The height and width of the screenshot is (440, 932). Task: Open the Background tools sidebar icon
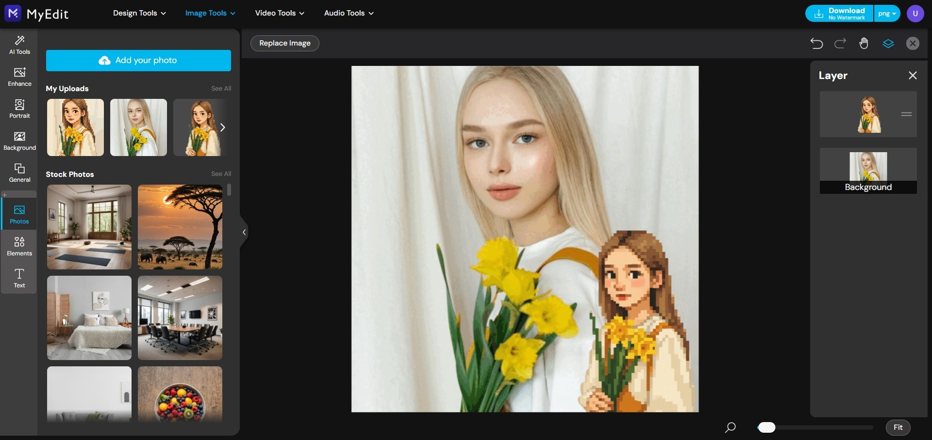point(19,140)
